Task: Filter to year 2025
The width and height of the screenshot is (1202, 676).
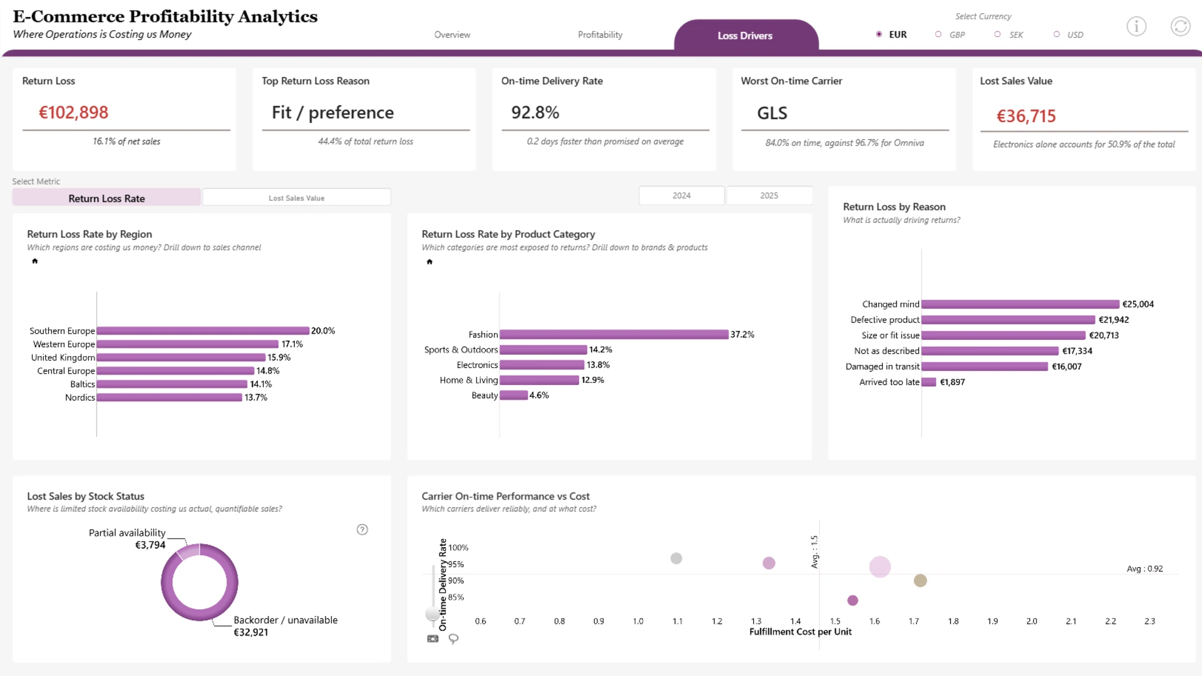Action: (x=769, y=195)
